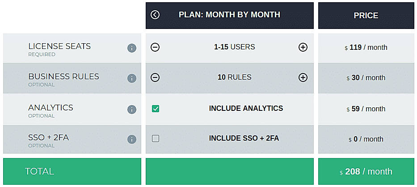
Task: Enable the Include SSO + 2FA checkbox
Action: [x=156, y=138]
